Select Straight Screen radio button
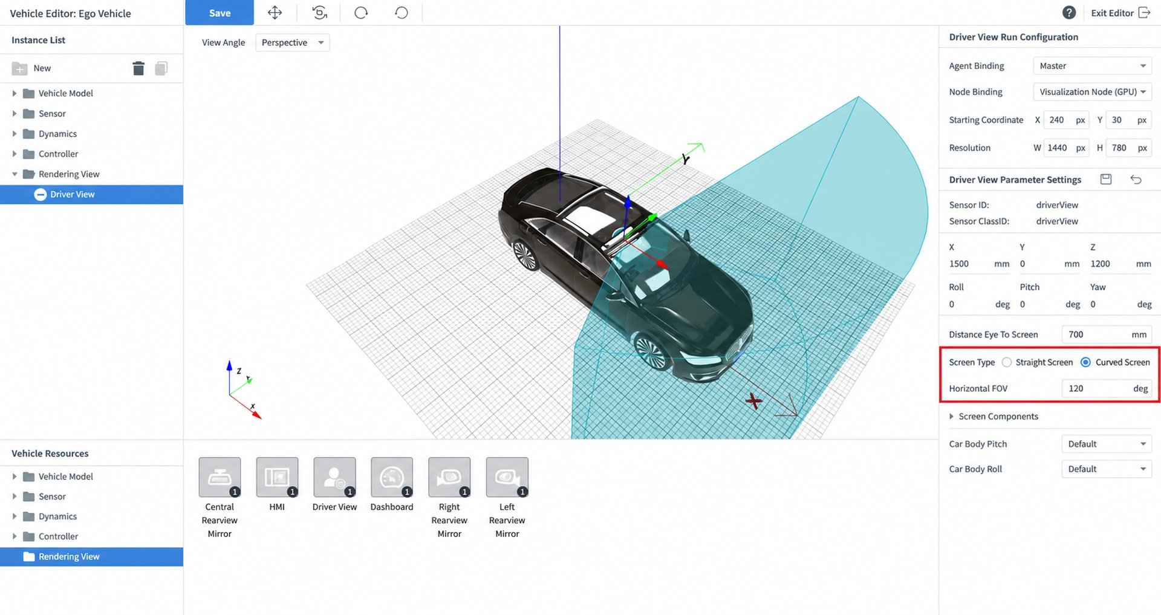The image size is (1161, 615). [1007, 362]
